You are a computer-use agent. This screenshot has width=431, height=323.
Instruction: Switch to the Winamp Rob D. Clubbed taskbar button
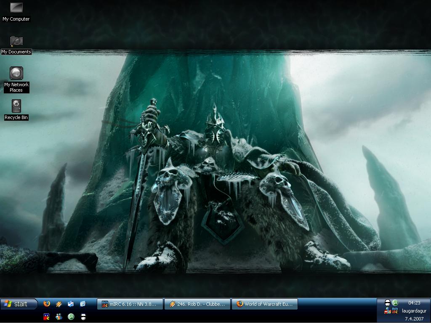(x=197, y=304)
